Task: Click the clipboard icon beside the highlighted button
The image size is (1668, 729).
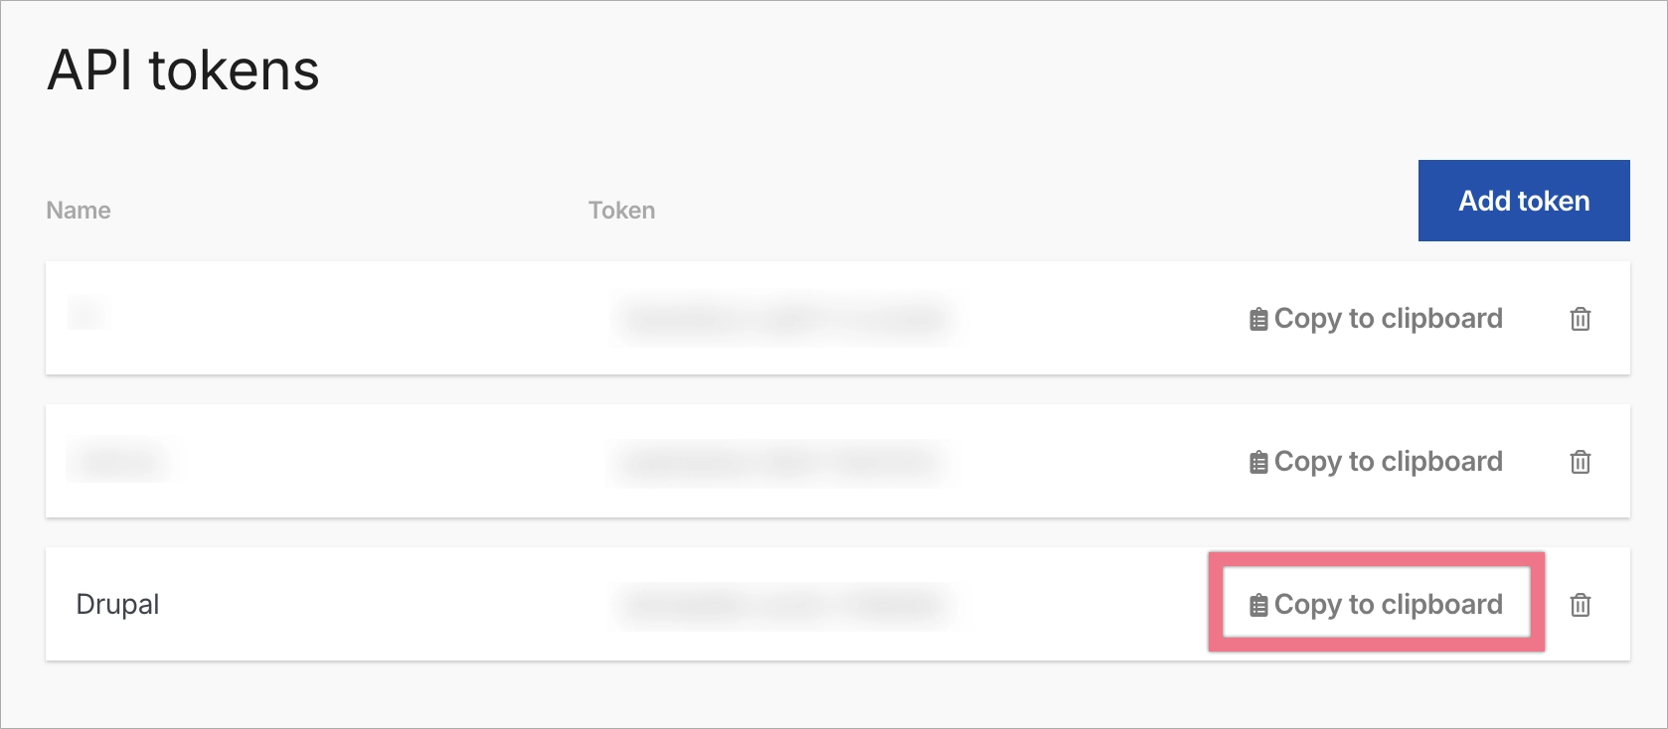Action: pyautogui.click(x=1257, y=603)
